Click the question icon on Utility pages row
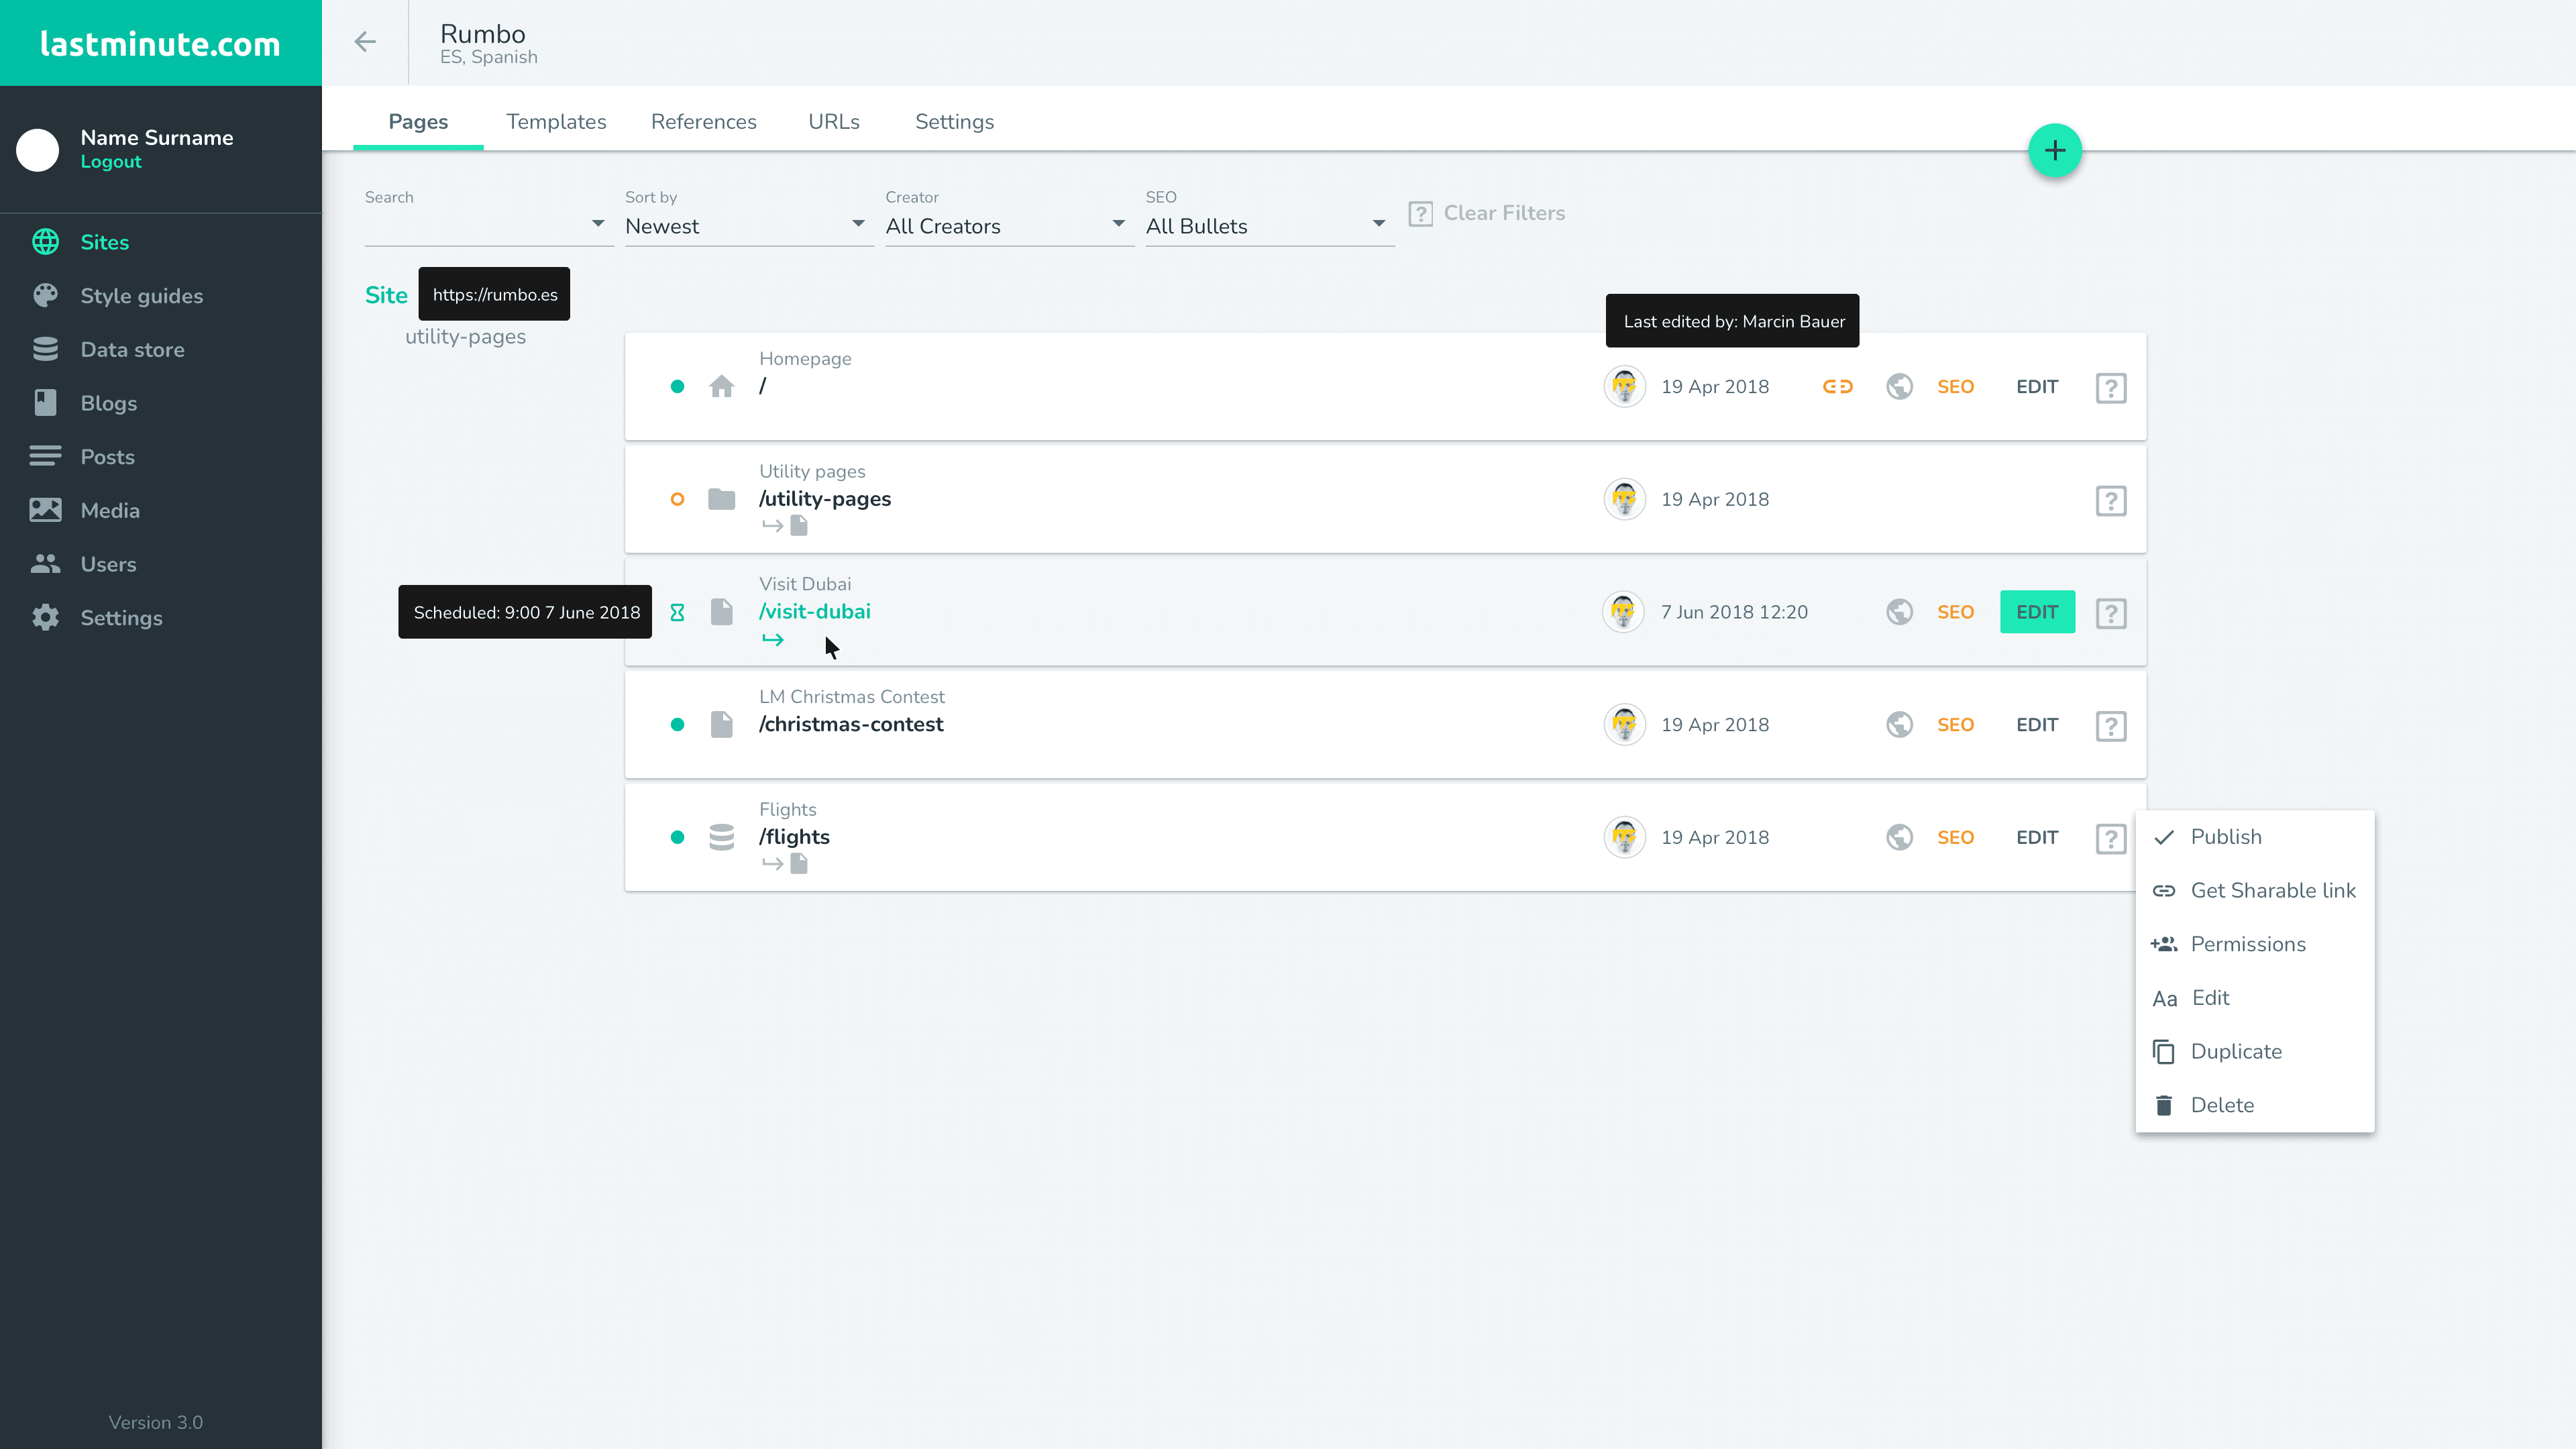 click(2110, 500)
